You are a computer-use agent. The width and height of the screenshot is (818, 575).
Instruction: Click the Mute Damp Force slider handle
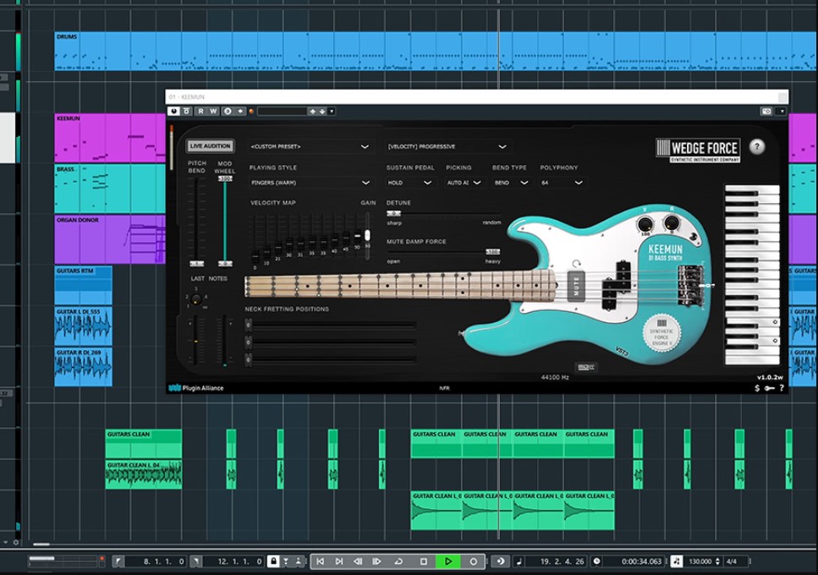point(493,252)
